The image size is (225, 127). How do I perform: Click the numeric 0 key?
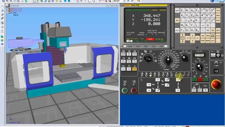point(208,25)
